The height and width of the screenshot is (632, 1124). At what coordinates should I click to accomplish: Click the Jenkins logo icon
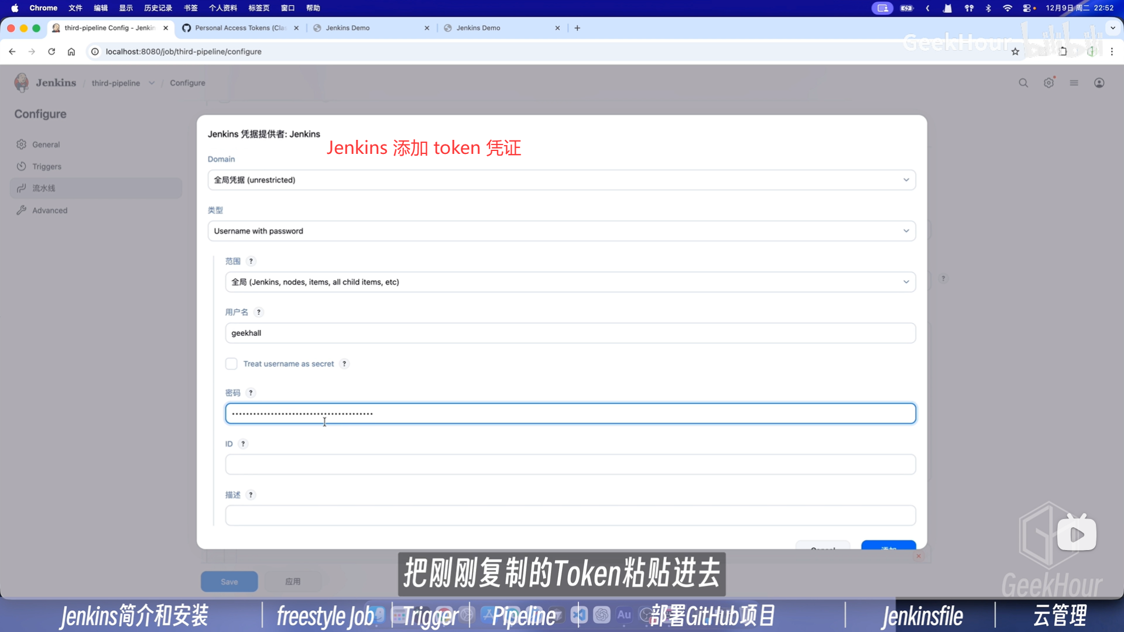[22, 83]
